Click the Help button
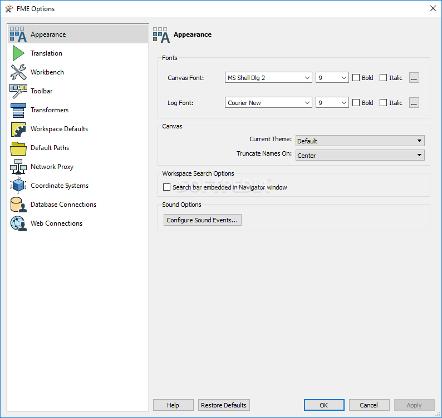The height and width of the screenshot is (418, 442). click(x=173, y=405)
